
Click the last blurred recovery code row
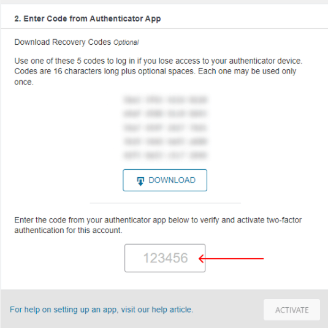tap(166, 155)
